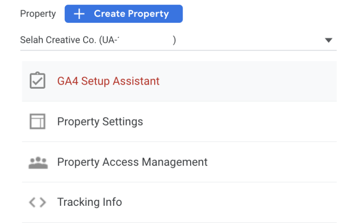Open the property selector dropdown arrow
The image size is (357, 223).
click(x=329, y=40)
